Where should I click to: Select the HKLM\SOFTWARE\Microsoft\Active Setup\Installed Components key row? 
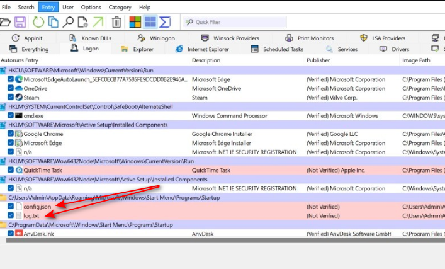click(223, 125)
